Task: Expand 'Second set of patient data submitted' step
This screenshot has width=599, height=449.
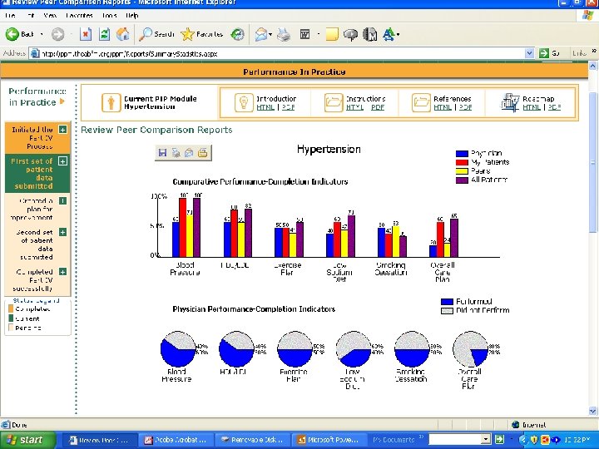Action: tap(63, 232)
